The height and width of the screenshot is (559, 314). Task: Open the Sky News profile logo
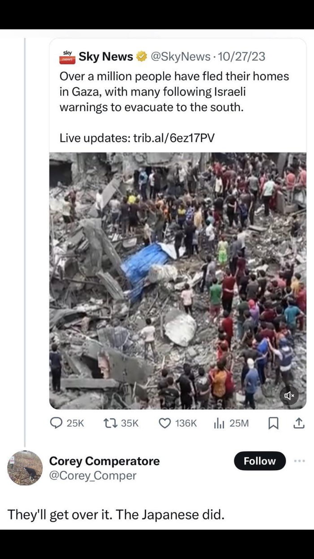(x=67, y=57)
